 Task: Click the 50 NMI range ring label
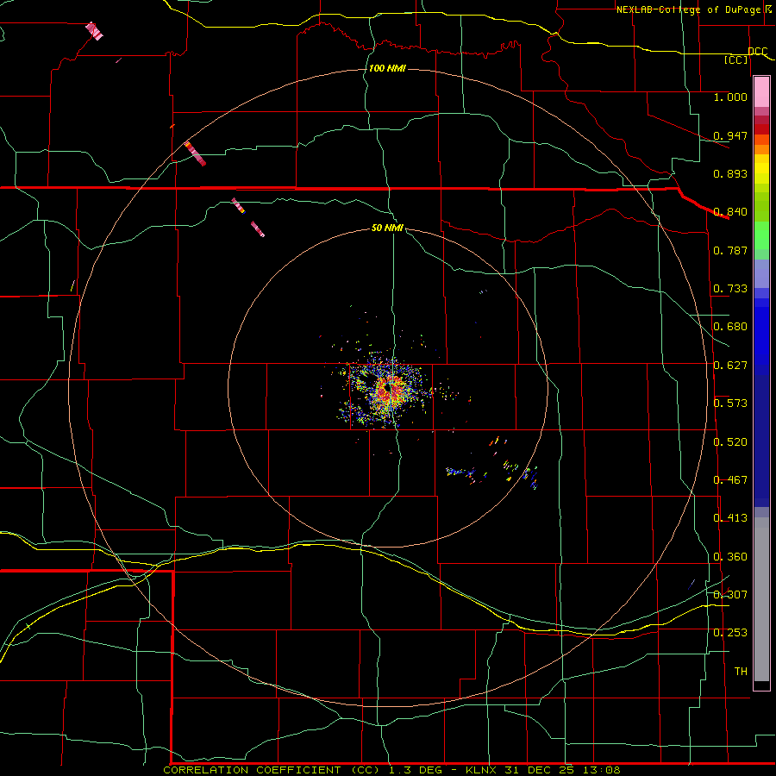coord(387,228)
